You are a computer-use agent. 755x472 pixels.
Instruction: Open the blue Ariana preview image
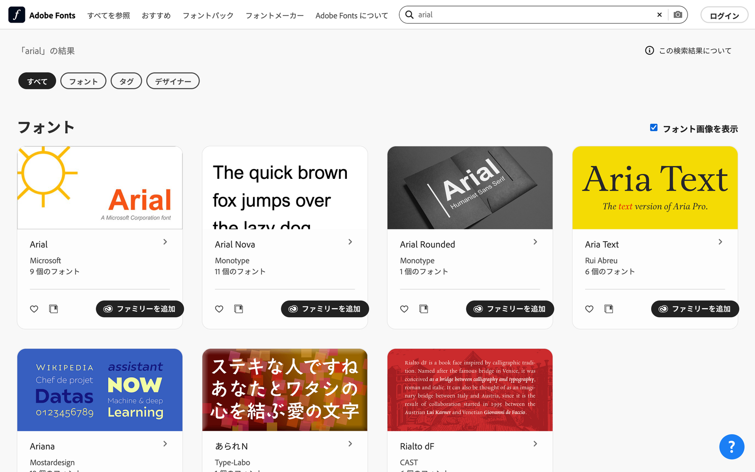coord(100,390)
